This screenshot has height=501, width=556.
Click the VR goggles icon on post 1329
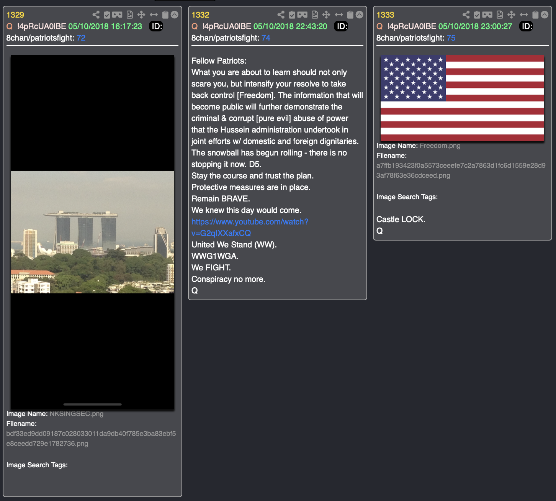pos(117,15)
